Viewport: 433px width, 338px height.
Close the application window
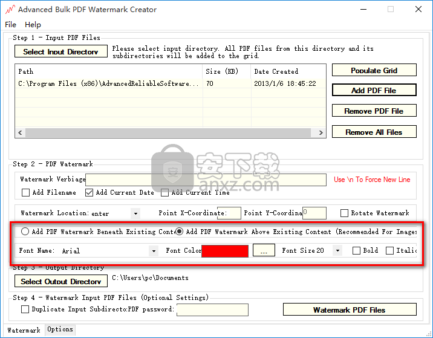pos(418,9)
